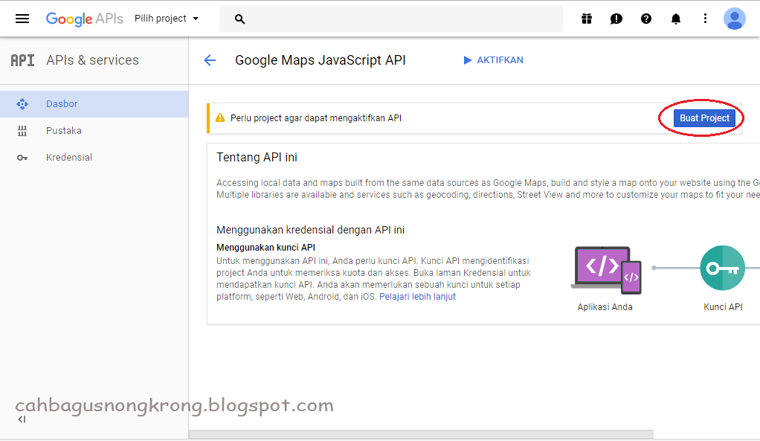Click the Buat Project button
The height and width of the screenshot is (441, 760).
click(x=703, y=118)
